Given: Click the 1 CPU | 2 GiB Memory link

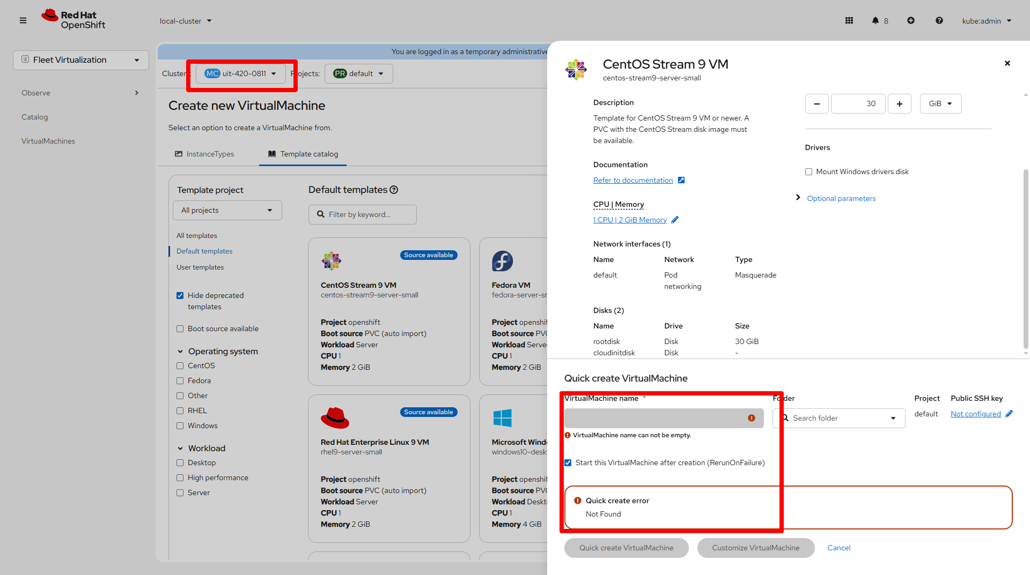Looking at the screenshot, I should click(x=630, y=220).
